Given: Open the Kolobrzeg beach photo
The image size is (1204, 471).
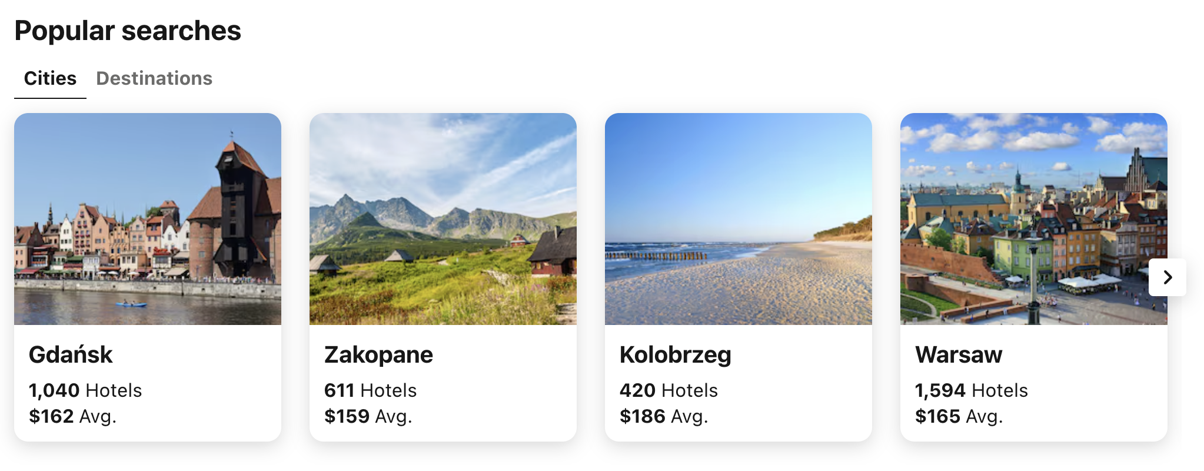Looking at the screenshot, I should tap(739, 219).
